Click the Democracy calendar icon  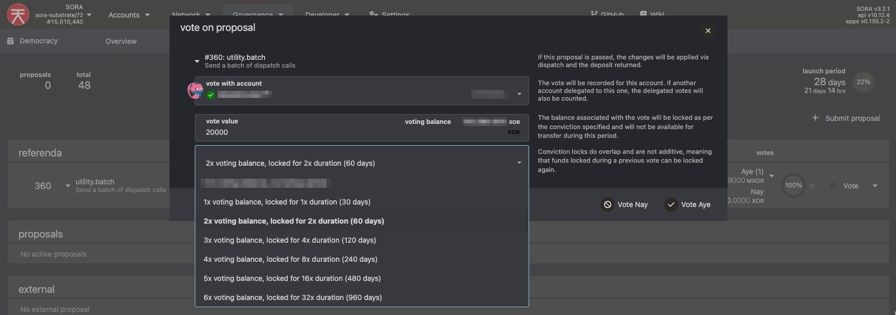pyautogui.click(x=10, y=41)
